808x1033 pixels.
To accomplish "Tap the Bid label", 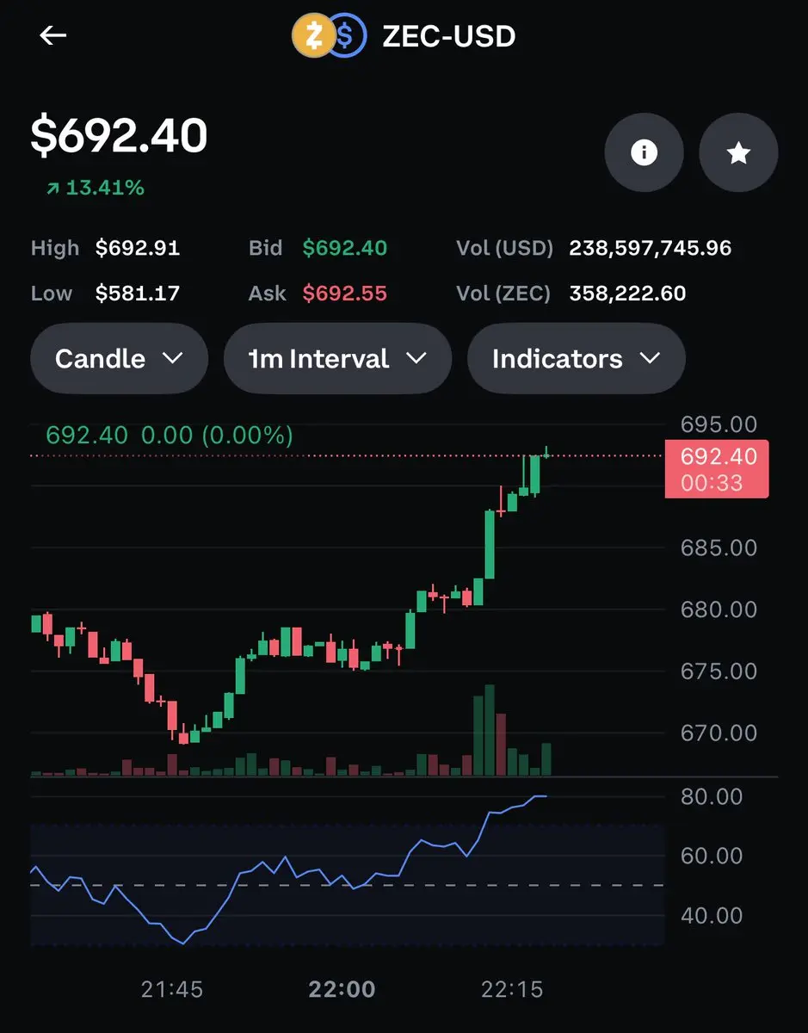I will (266, 249).
